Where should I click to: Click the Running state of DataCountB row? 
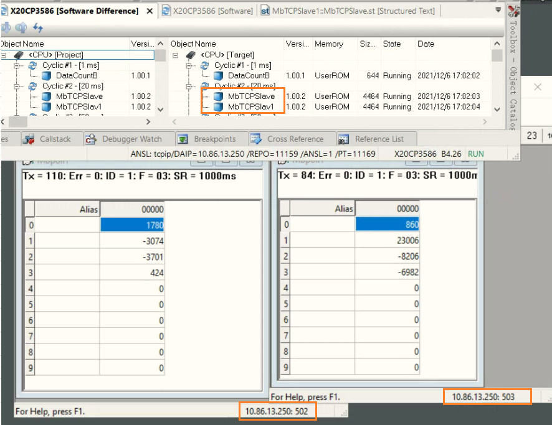(397, 75)
